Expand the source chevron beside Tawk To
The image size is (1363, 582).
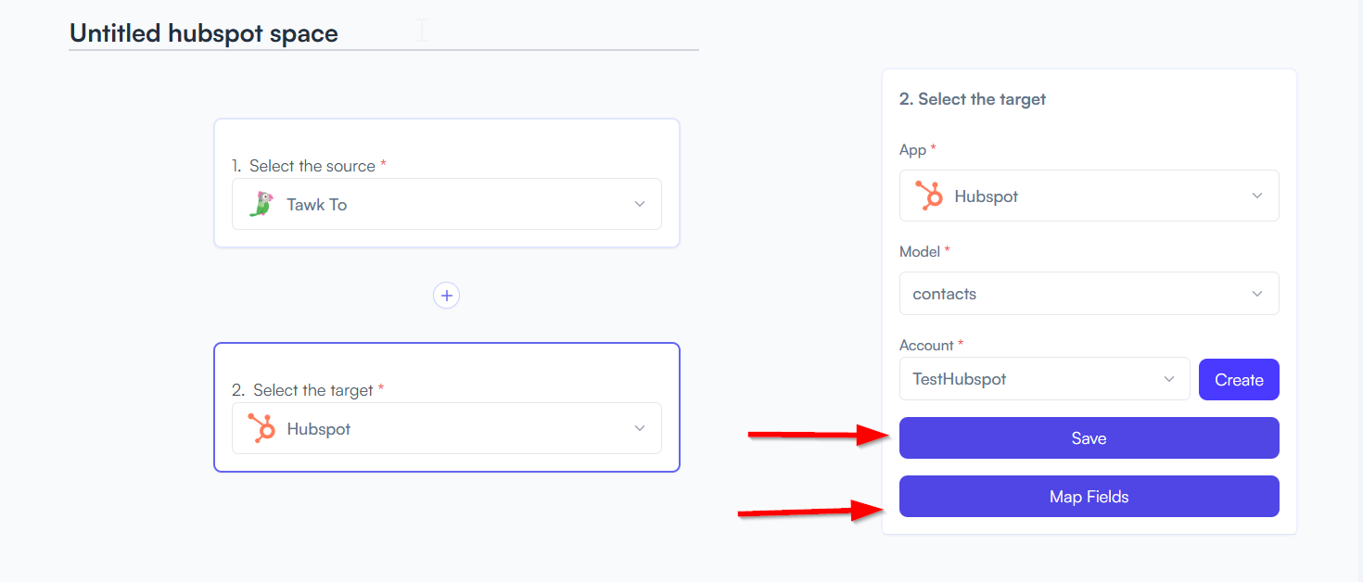point(639,205)
